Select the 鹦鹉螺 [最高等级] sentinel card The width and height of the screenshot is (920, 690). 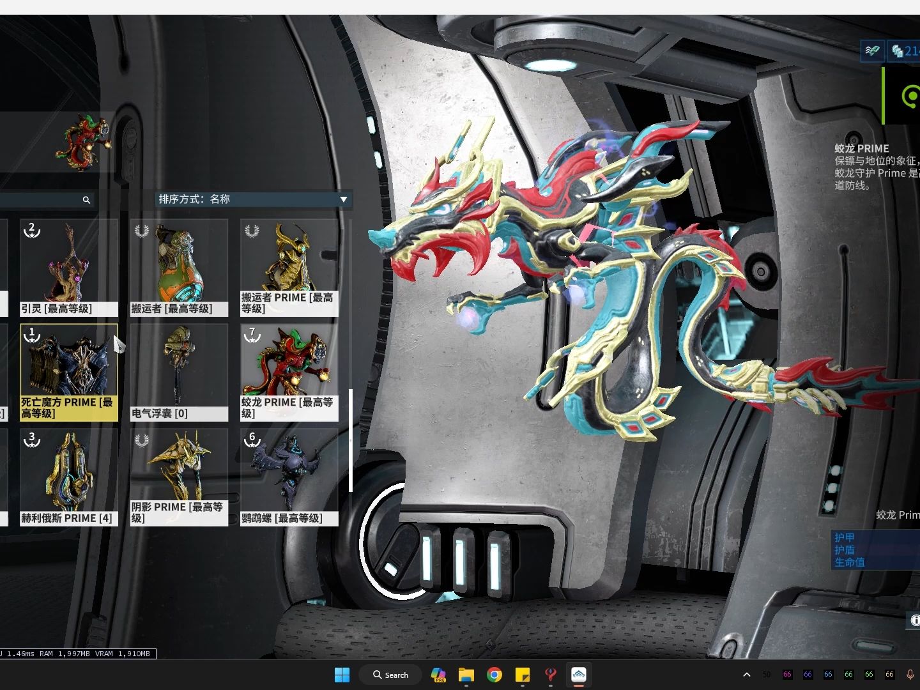click(289, 477)
